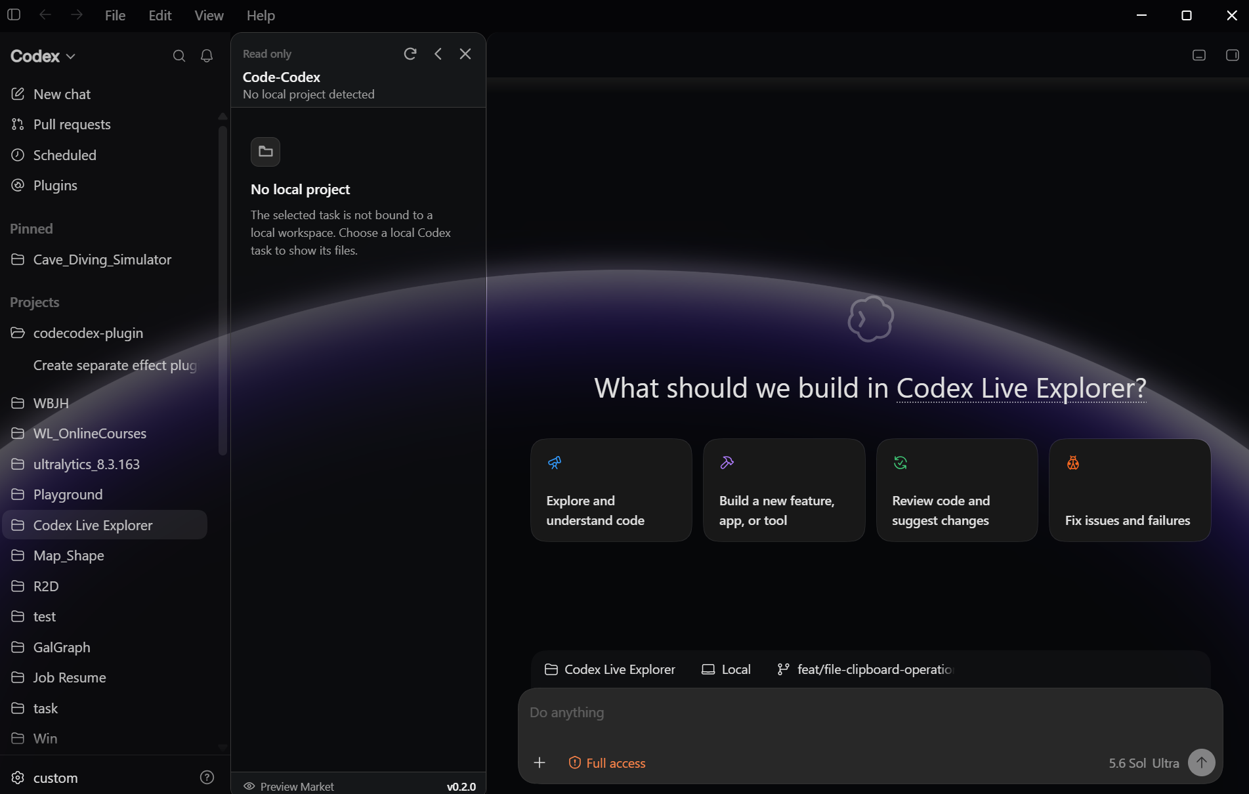The image size is (1249, 794).
Task: Focus the Do anything input field
Action: (x=870, y=713)
